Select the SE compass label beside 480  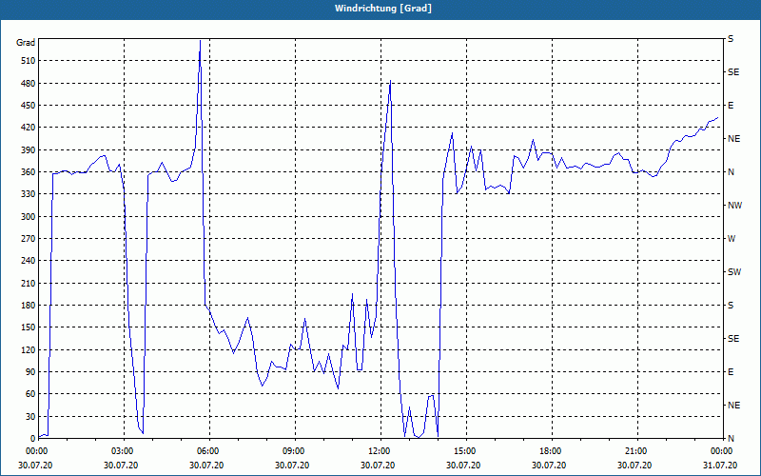pyautogui.click(x=733, y=72)
